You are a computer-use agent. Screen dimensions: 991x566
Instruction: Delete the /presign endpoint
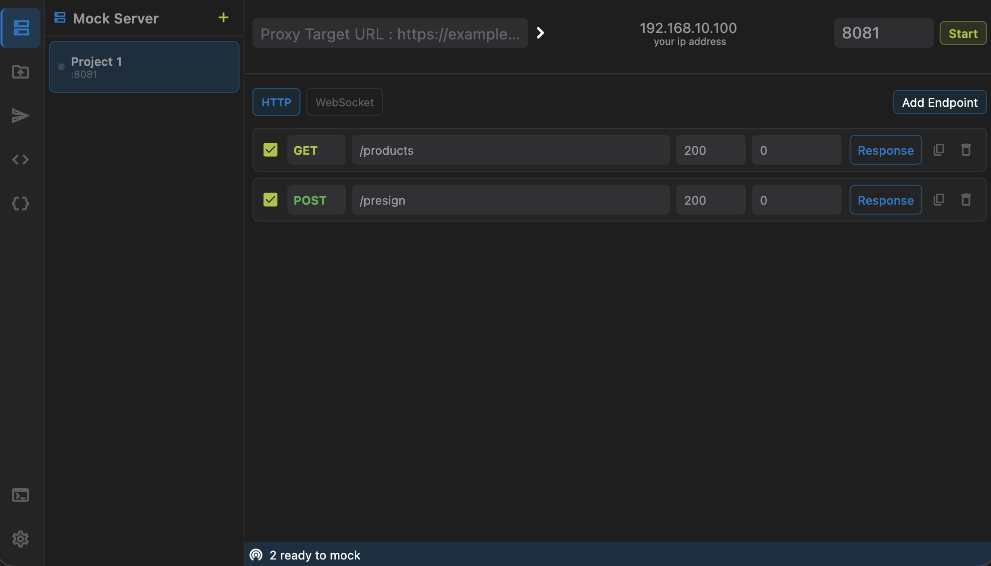[966, 200]
